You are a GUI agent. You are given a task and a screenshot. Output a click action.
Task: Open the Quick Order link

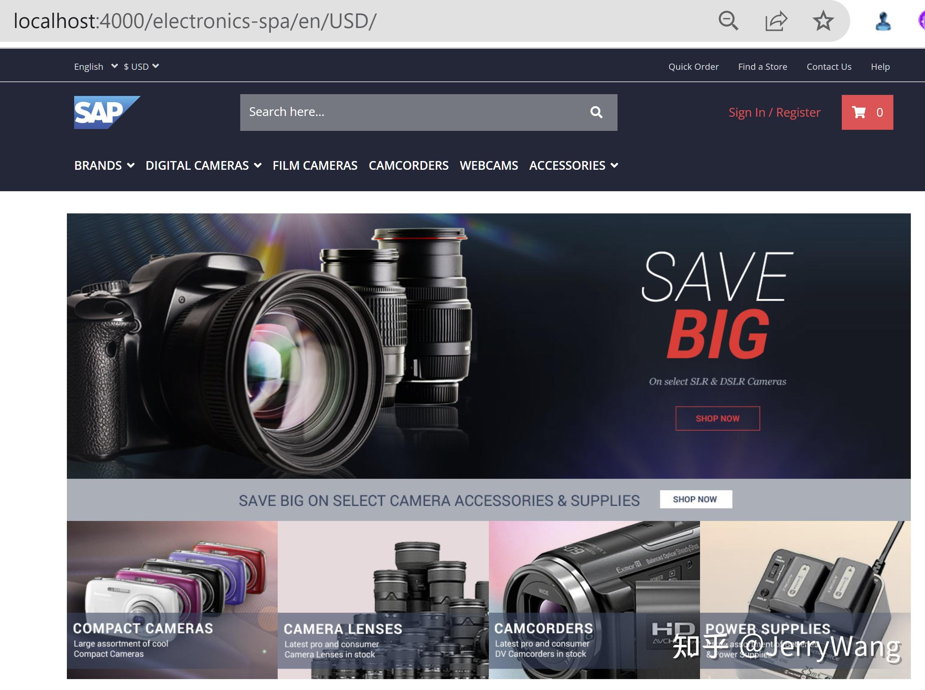[x=693, y=67]
